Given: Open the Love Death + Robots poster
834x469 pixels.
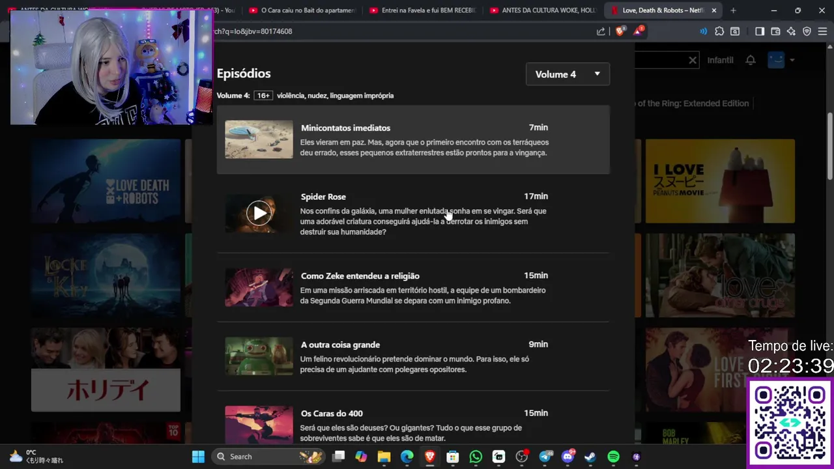Looking at the screenshot, I should click(x=106, y=181).
